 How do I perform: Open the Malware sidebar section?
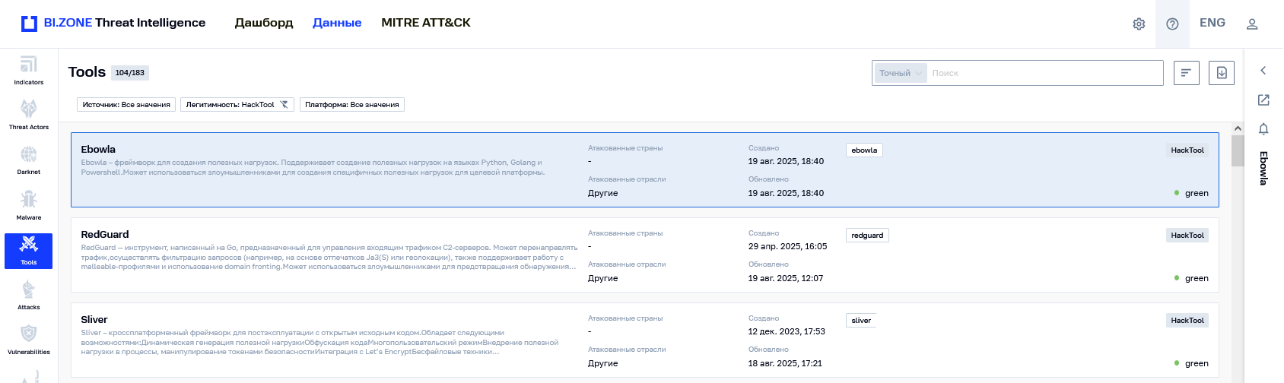(28, 205)
